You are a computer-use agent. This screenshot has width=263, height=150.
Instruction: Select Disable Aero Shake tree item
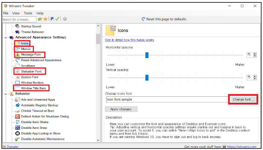35,122
